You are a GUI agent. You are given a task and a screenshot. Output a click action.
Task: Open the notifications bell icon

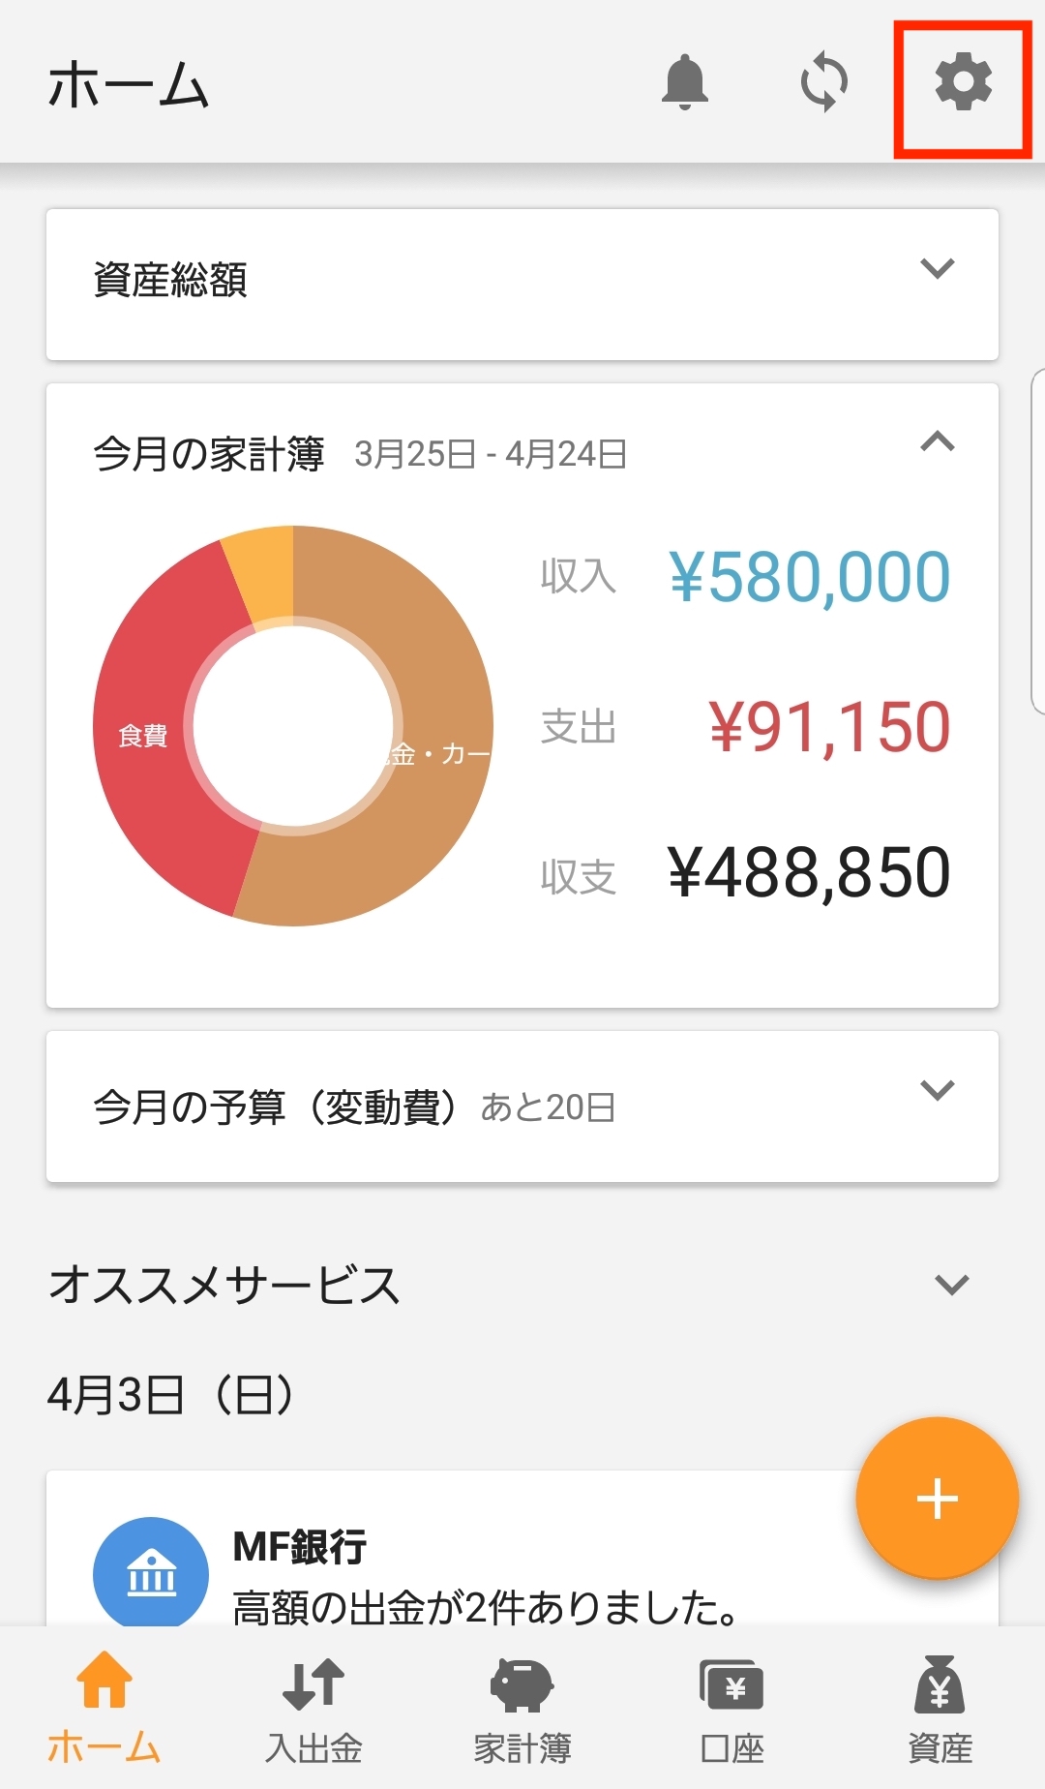pos(685,82)
